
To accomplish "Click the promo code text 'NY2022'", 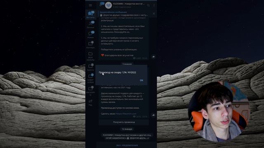I will click(x=132, y=72).
